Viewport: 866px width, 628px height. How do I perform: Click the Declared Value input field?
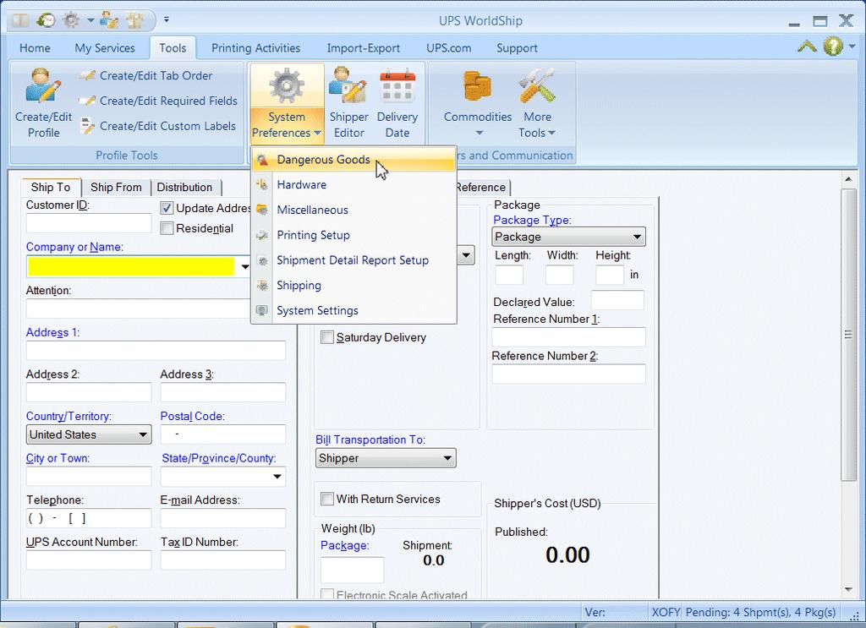point(617,300)
